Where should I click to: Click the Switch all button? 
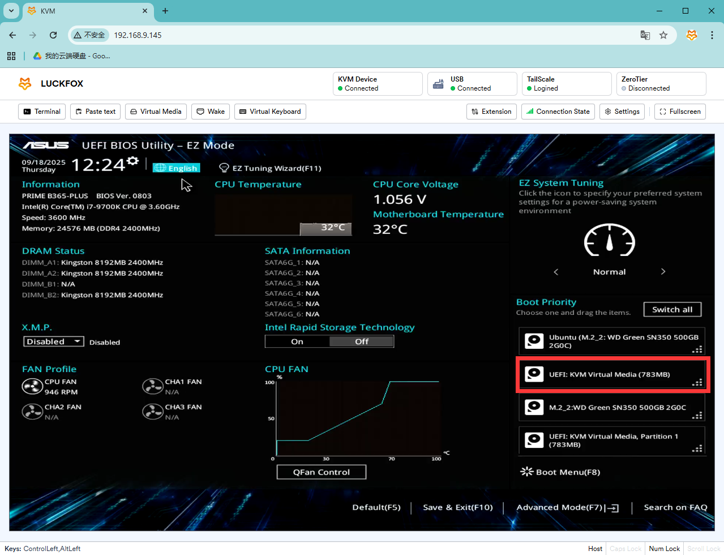672,310
